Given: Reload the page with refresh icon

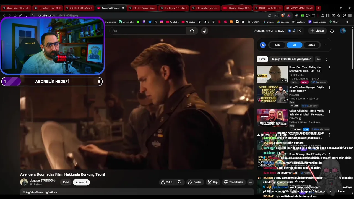Looking at the screenshot, I should [15, 15].
